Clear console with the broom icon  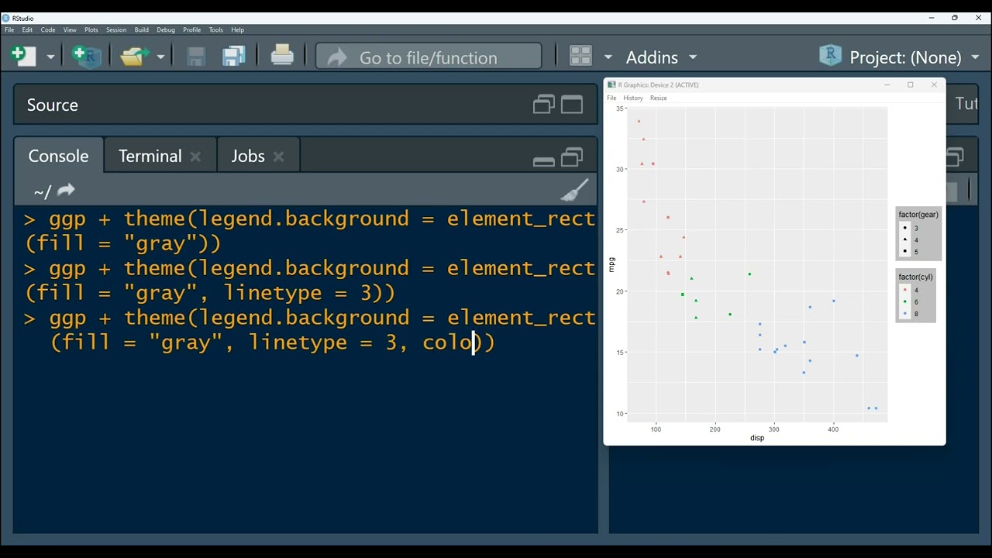coord(574,190)
